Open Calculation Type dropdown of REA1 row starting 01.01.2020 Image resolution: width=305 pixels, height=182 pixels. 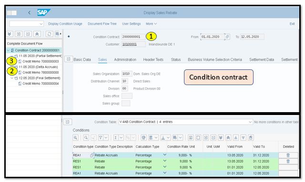[165, 173]
